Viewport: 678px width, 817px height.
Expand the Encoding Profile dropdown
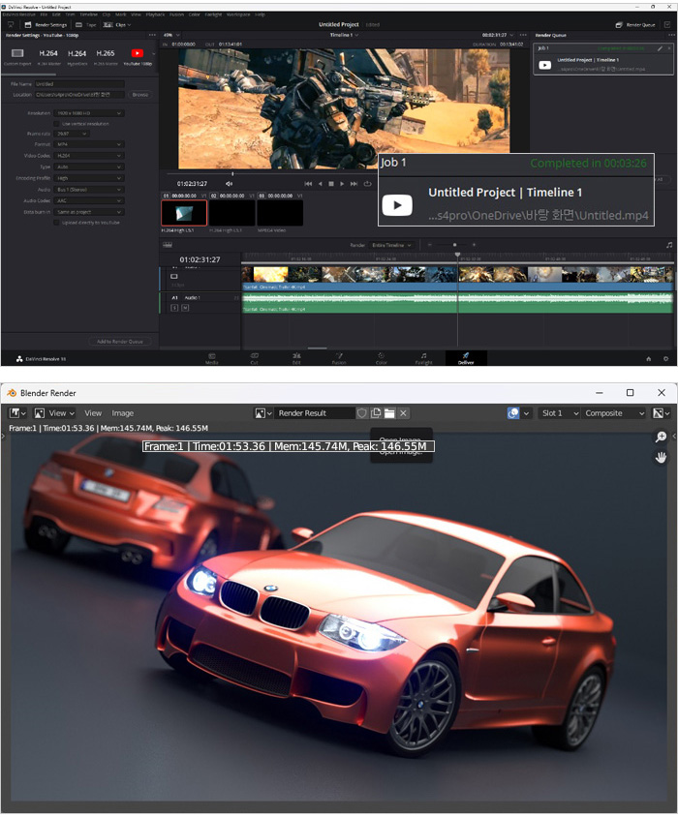(x=89, y=178)
